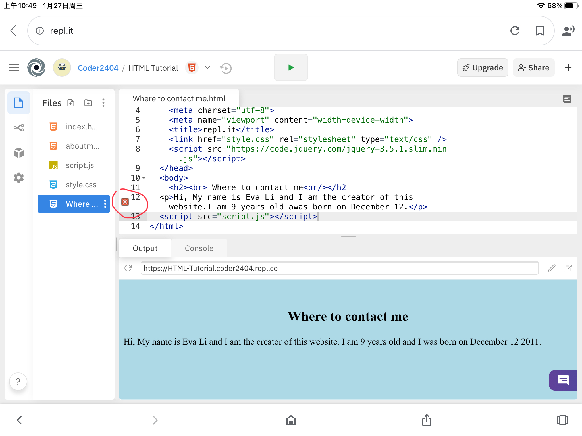Screen dimensions: 582x436
Task: Open options for Where ... file
Action: coord(105,204)
